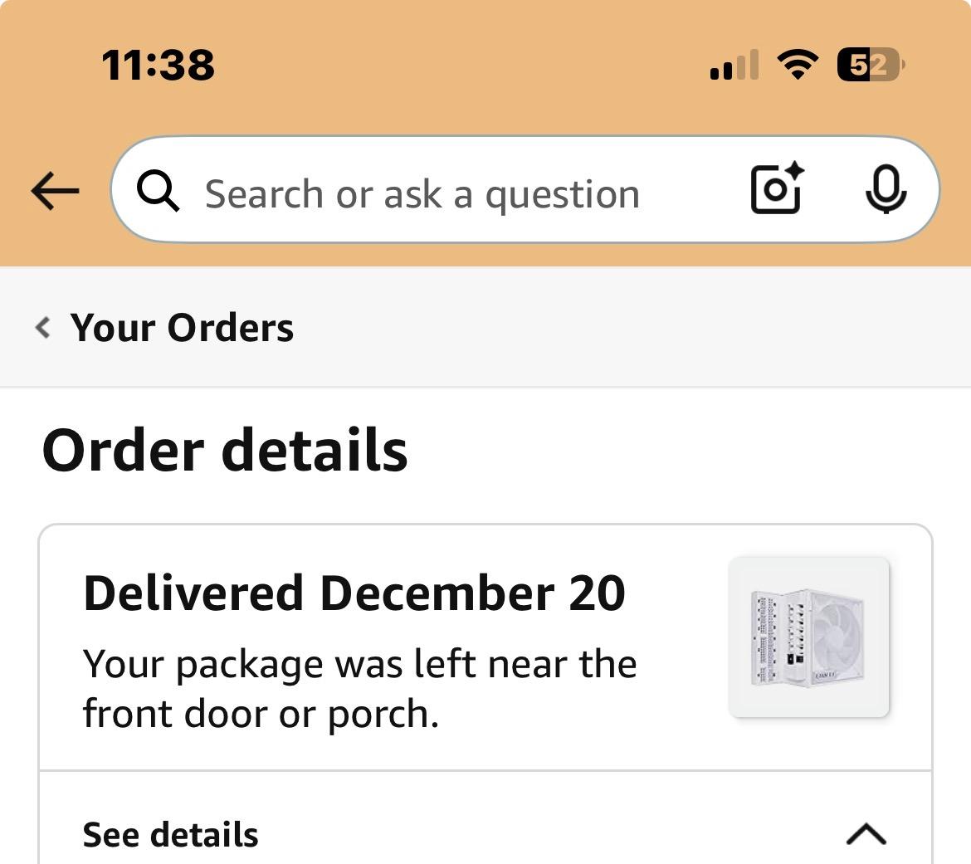The image size is (971, 864).
Task: Tap the Delivered December 20 heading
Action: point(354,593)
